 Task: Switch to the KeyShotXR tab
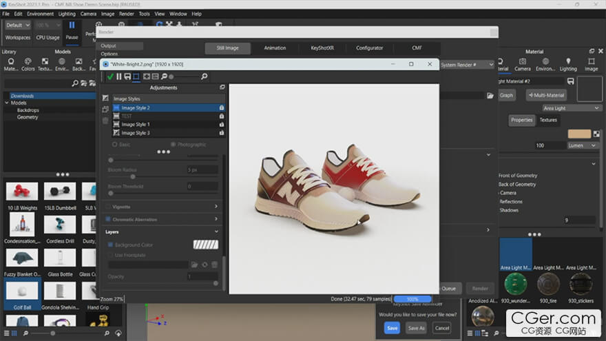(322, 48)
